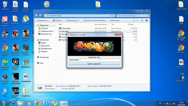This screenshot has width=188, height=106.
Task: Click the RU language indicator
Action: (160, 103)
